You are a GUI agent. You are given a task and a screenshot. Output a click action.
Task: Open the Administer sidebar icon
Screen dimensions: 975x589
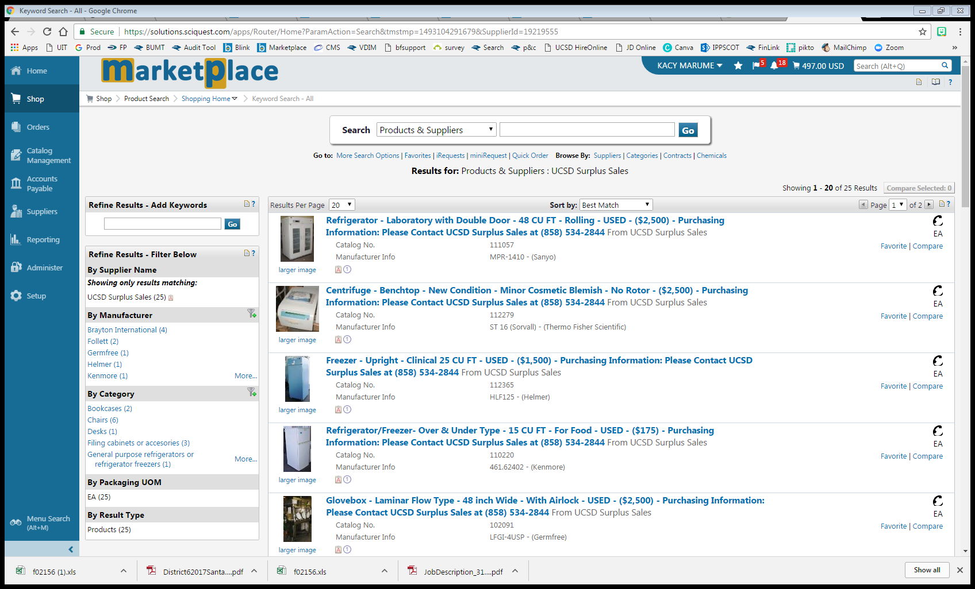(x=16, y=268)
